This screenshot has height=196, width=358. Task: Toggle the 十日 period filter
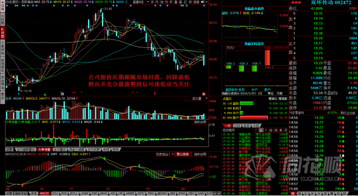(256, 125)
